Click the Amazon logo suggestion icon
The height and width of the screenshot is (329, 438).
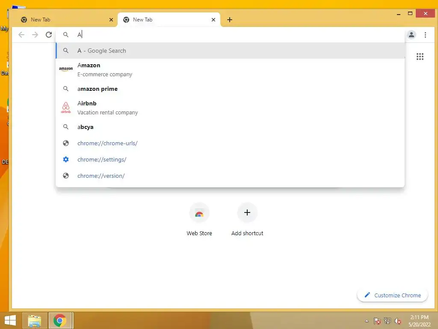66,69
